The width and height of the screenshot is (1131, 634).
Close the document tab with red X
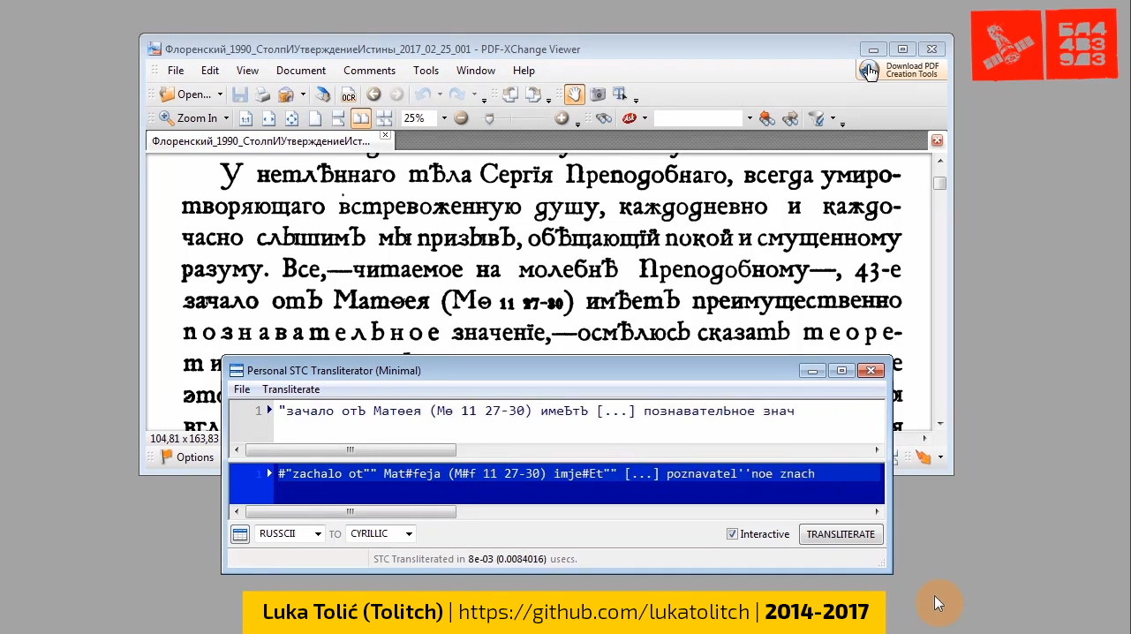pos(938,141)
